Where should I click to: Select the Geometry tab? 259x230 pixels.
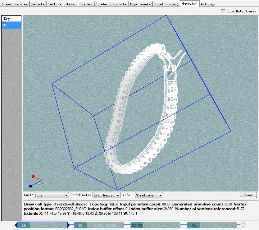pos(190,3)
